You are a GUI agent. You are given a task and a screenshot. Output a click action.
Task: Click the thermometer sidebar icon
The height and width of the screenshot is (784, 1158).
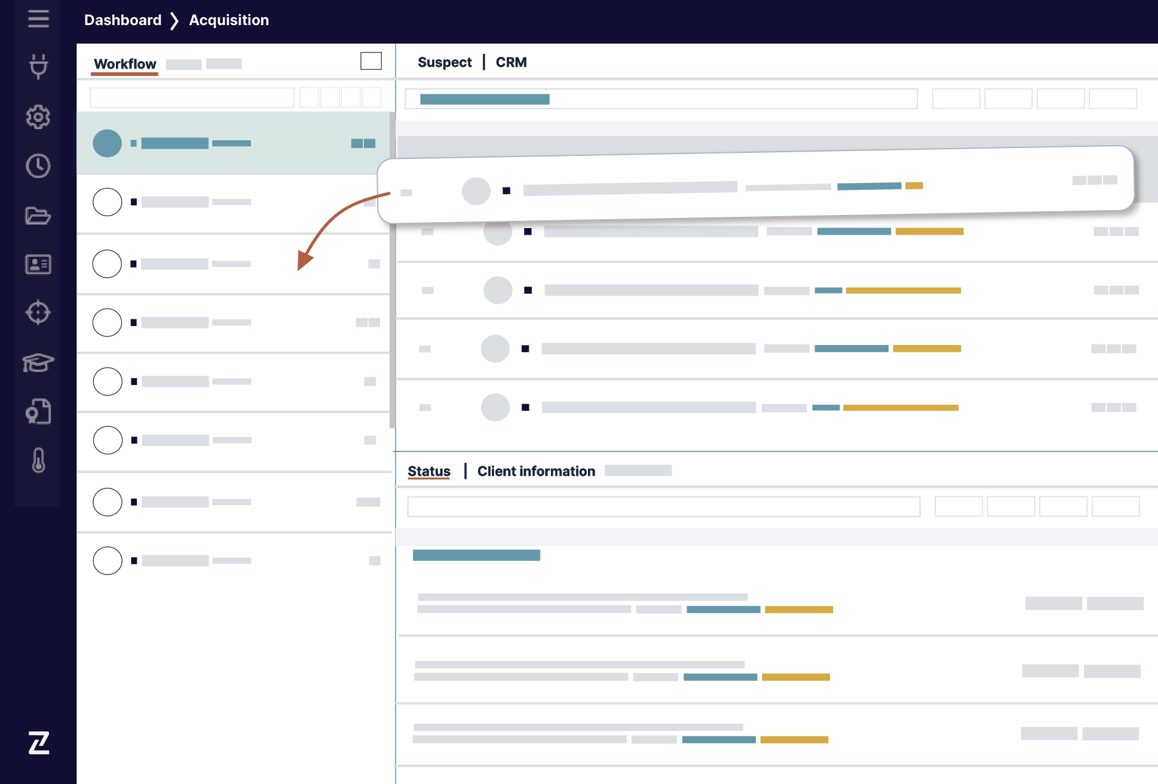point(38,460)
